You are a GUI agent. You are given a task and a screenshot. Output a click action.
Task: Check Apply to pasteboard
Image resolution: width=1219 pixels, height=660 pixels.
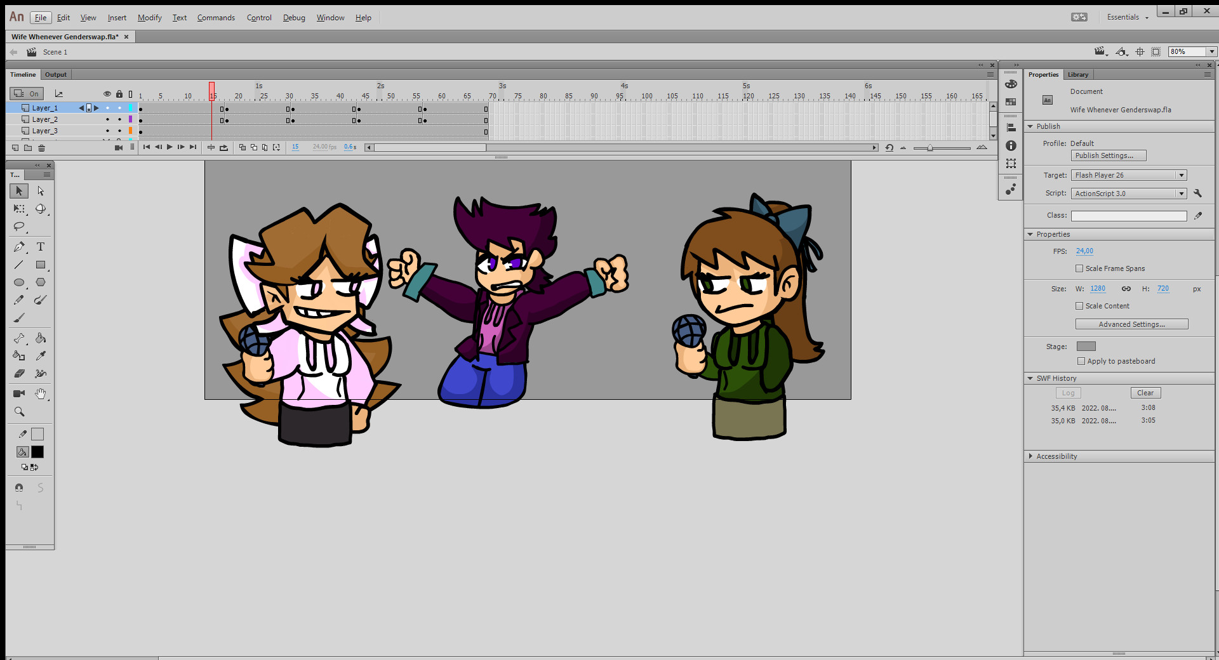tap(1081, 361)
